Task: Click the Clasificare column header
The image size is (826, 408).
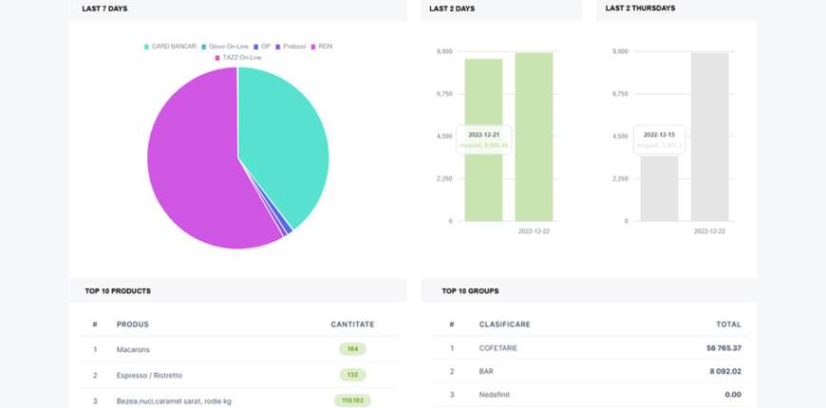Action: pos(504,325)
